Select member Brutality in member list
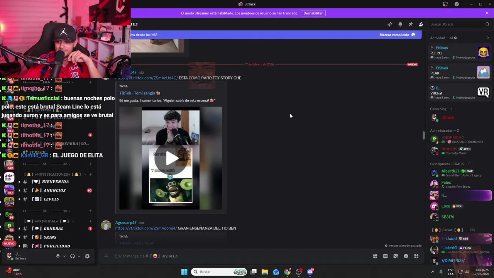This screenshot has width=494, height=278. (460, 151)
